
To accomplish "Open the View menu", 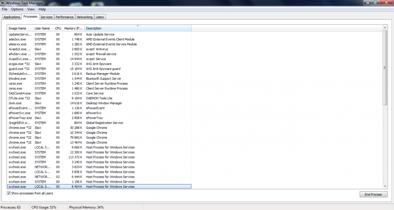I will coord(31,9).
